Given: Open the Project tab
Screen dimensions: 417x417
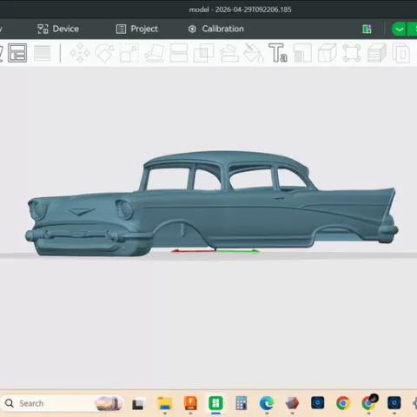Looking at the screenshot, I should [x=136, y=29].
